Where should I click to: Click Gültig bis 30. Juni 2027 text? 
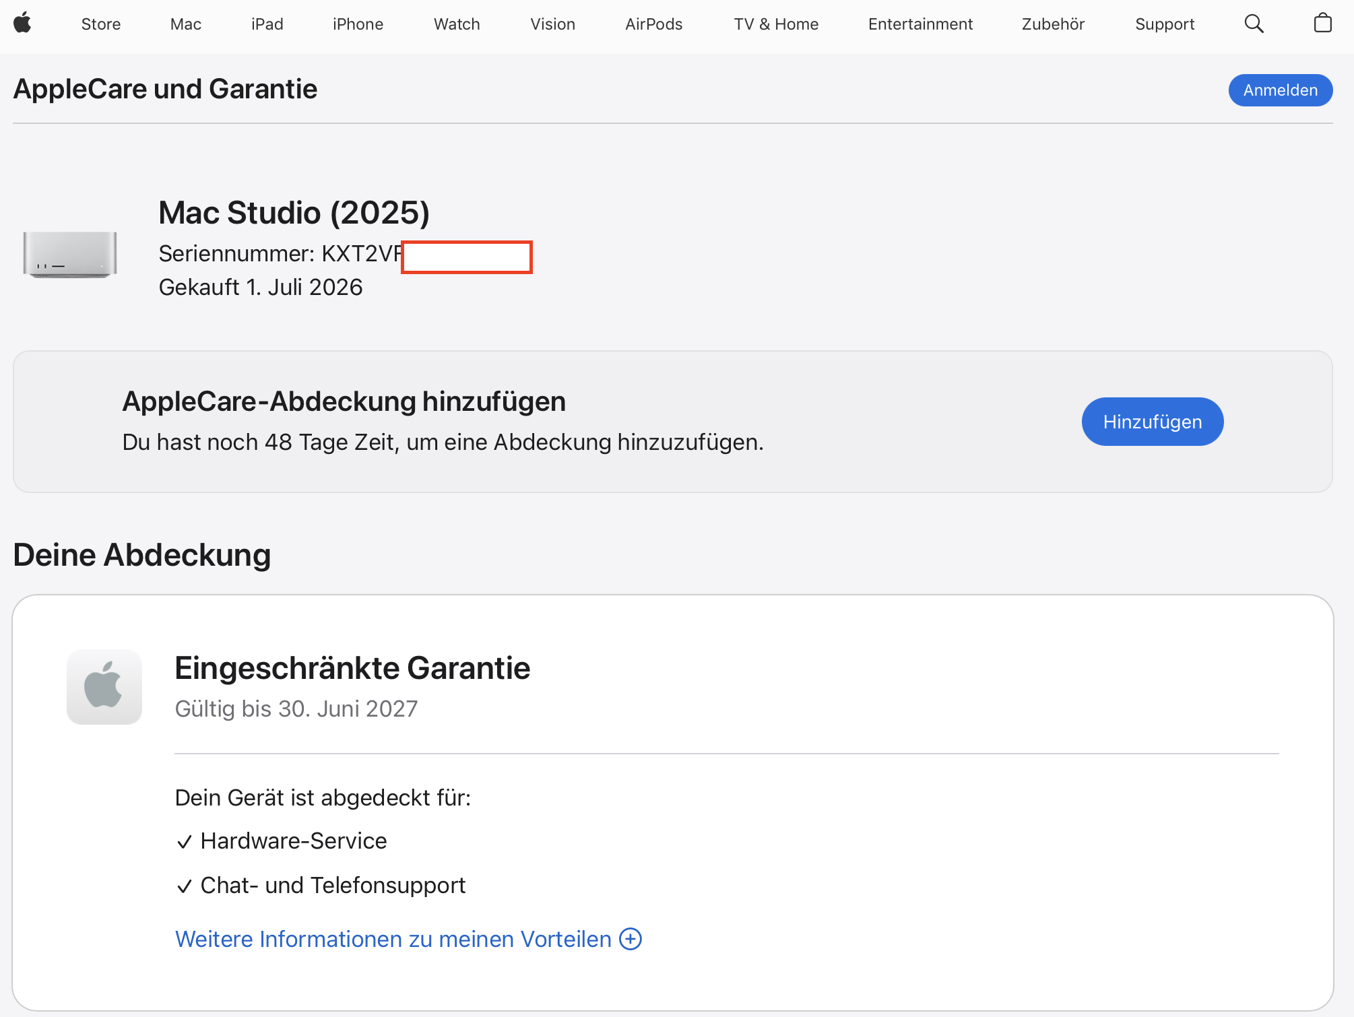pyautogui.click(x=296, y=709)
